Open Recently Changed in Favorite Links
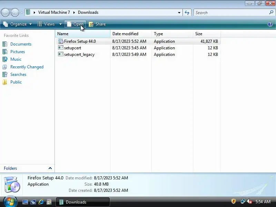Image resolution: width=276 pixels, height=207 pixels. (x=27, y=67)
